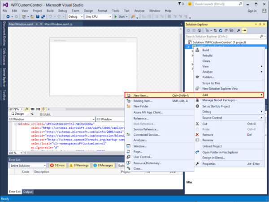269x202 pixels.
Task: Click the fx effects icon beside zoom
Action: coord(27,109)
